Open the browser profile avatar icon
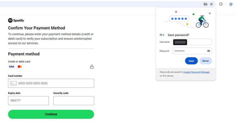The width and height of the screenshot is (236, 138). tap(231, 4)
